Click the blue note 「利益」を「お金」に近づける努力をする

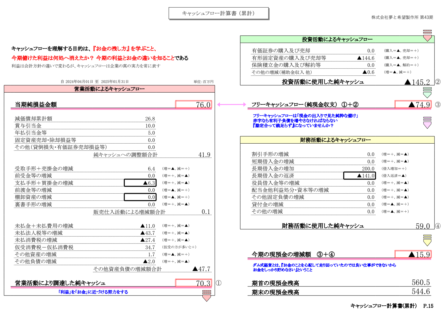pyautogui.click(x=93, y=292)
